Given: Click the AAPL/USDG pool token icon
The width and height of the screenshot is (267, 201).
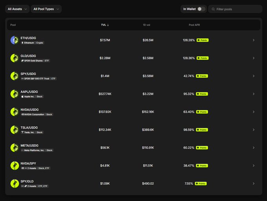Looking at the screenshot, I should pos(15,94).
